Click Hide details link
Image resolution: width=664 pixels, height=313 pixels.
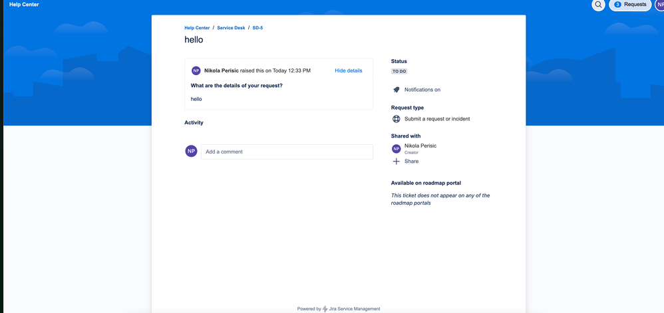coord(349,70)
